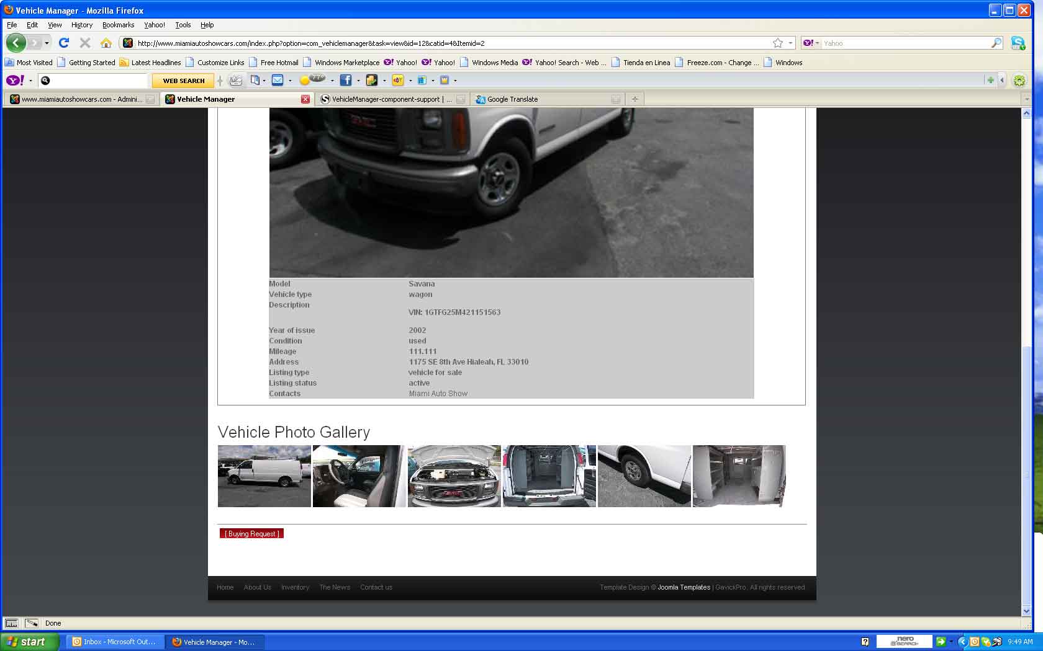Bookmark this page with the star icon

(x=777, y=43)
